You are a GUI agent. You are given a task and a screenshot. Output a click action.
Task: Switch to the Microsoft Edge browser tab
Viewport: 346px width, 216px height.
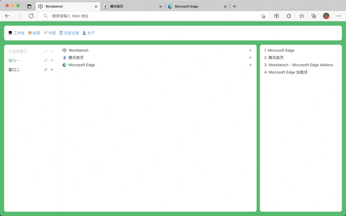(x=197, y=6)
